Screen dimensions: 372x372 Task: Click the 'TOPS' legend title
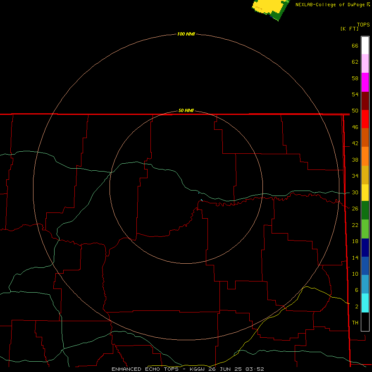pyautogui.click(x=363, y=24)
